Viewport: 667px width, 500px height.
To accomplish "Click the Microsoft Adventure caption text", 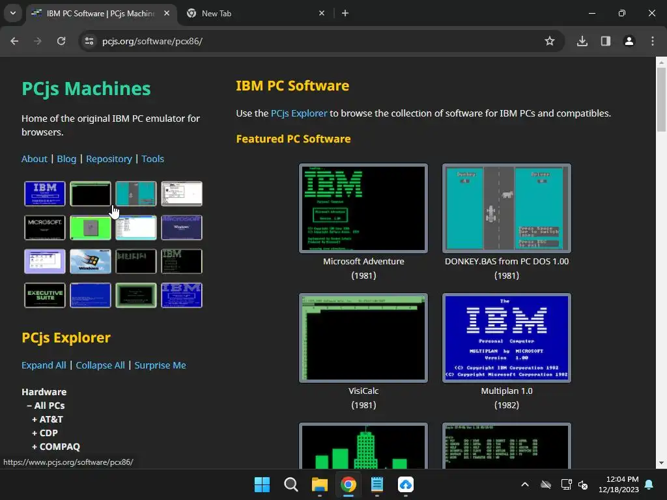I will coord(363,261).
